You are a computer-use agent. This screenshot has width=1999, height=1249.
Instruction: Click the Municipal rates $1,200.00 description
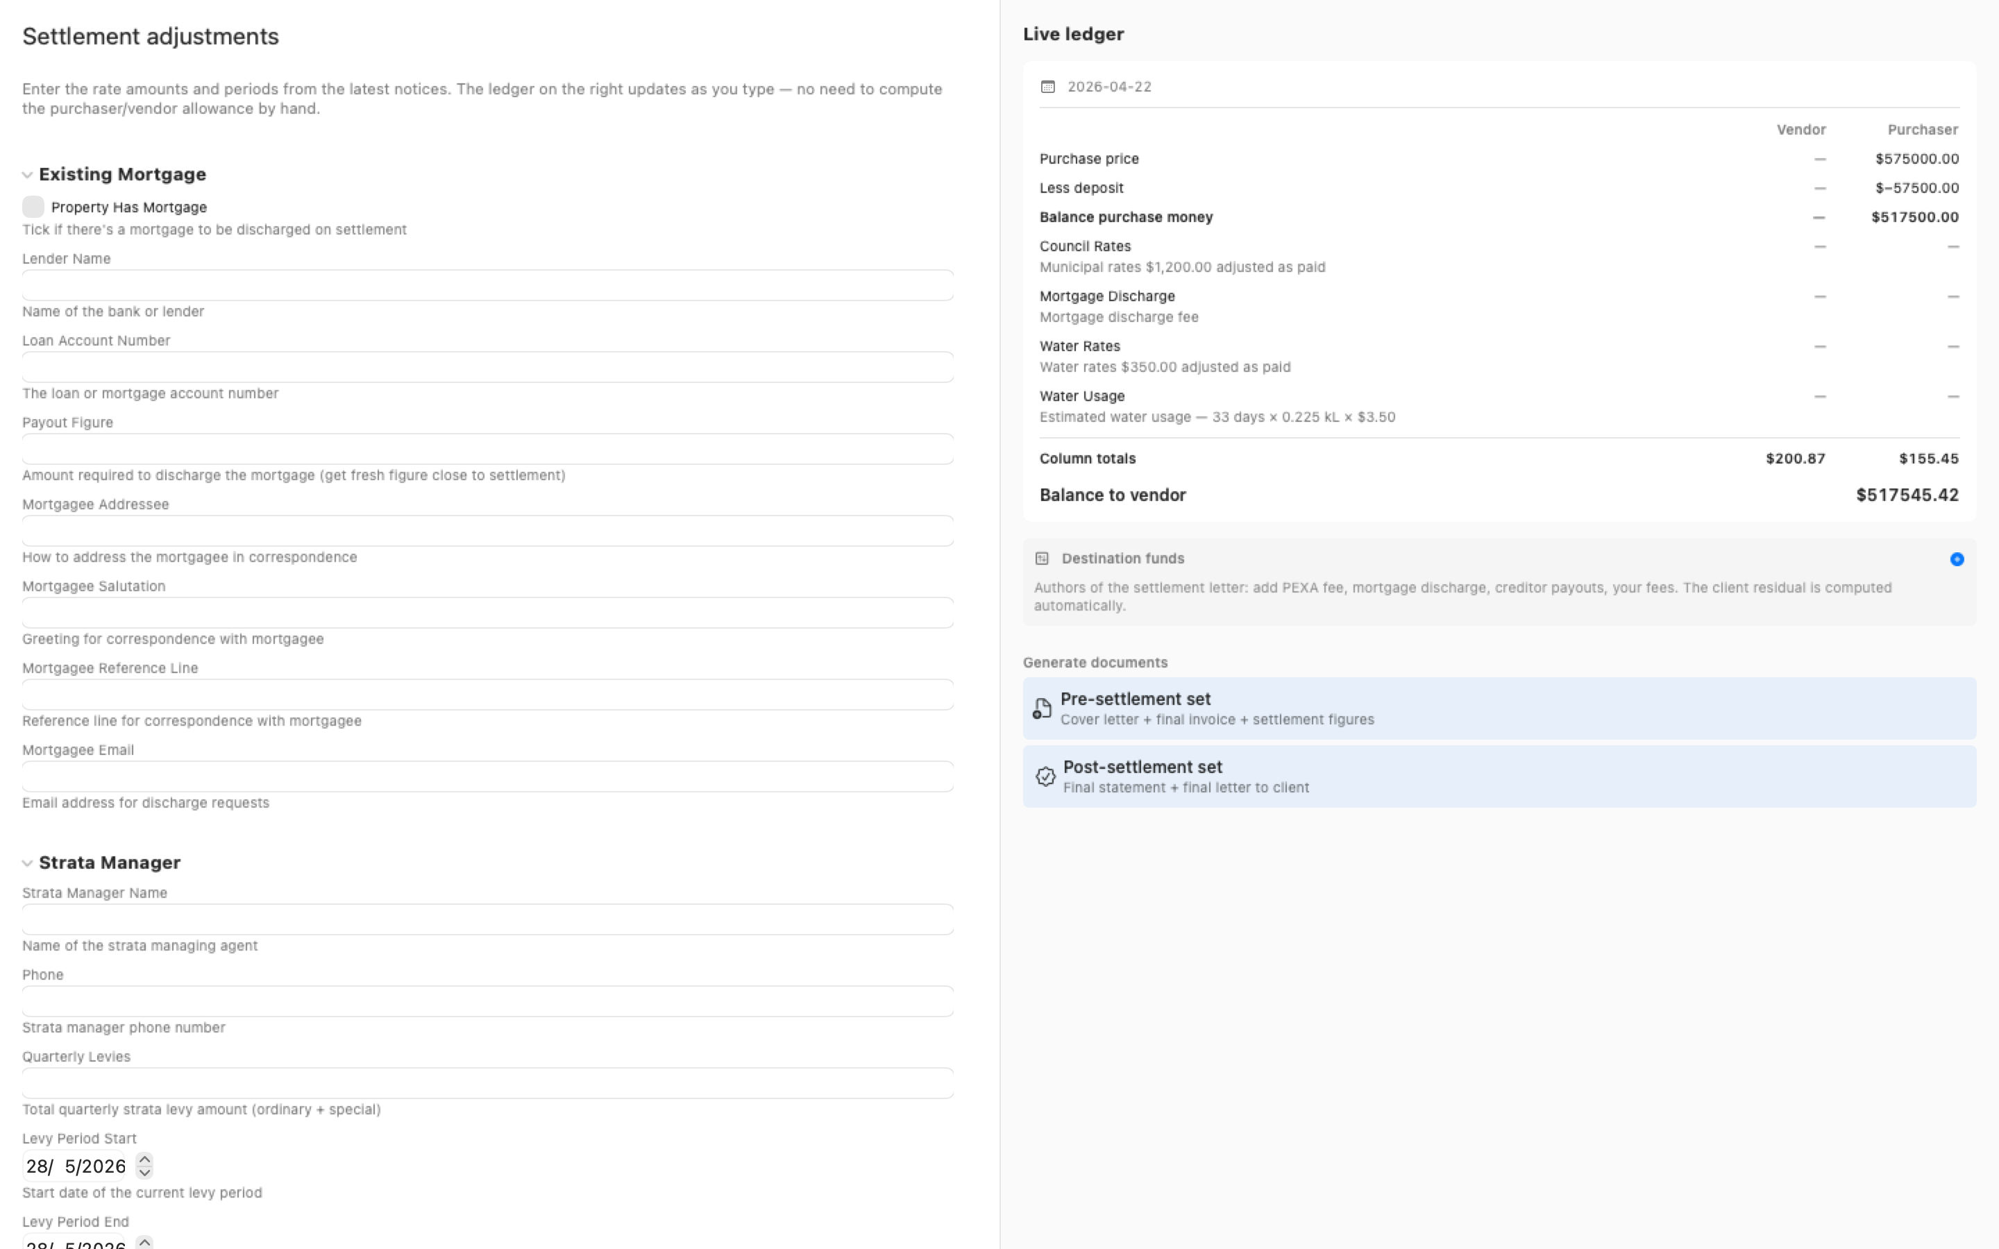click(1182, 267)
